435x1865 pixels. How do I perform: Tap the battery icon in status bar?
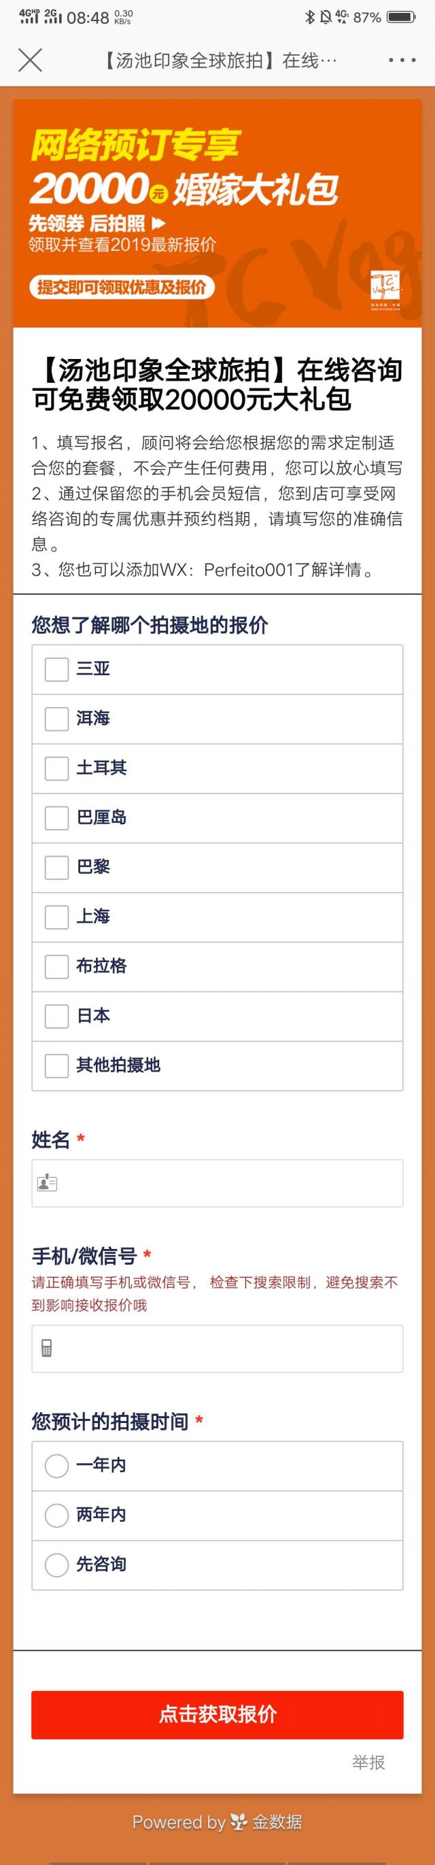(x=402, y=18)
